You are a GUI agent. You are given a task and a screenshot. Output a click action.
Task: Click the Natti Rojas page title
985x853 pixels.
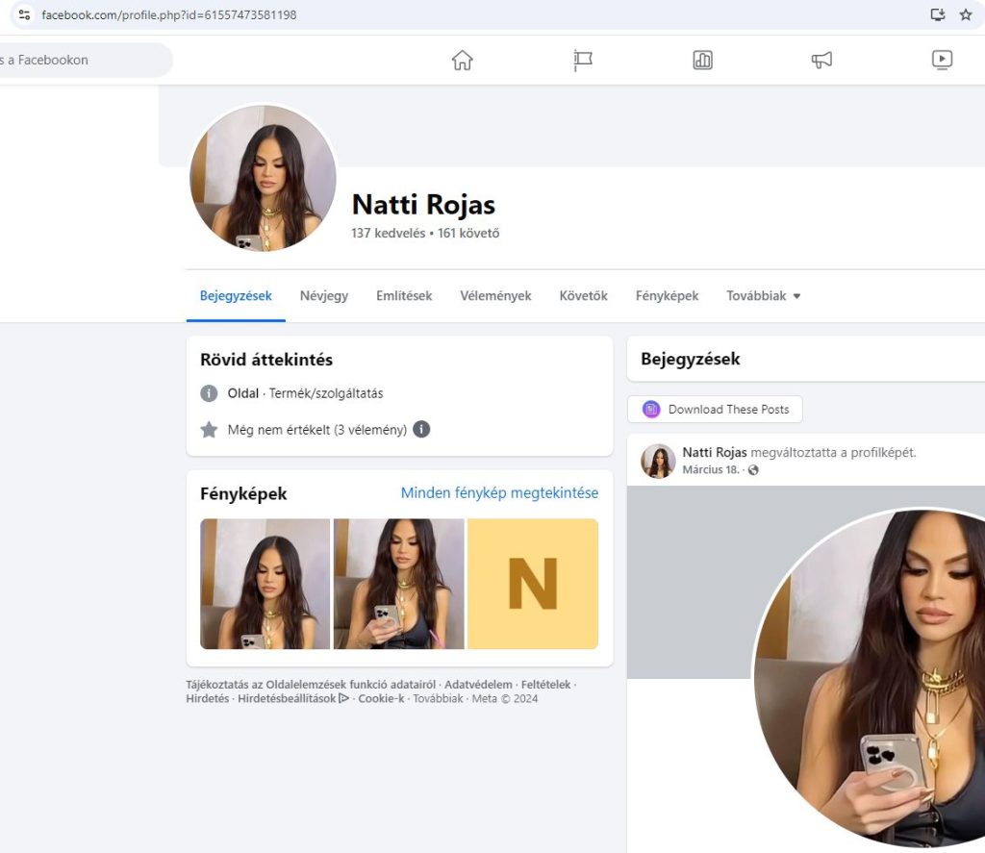(x=423, y=205)
